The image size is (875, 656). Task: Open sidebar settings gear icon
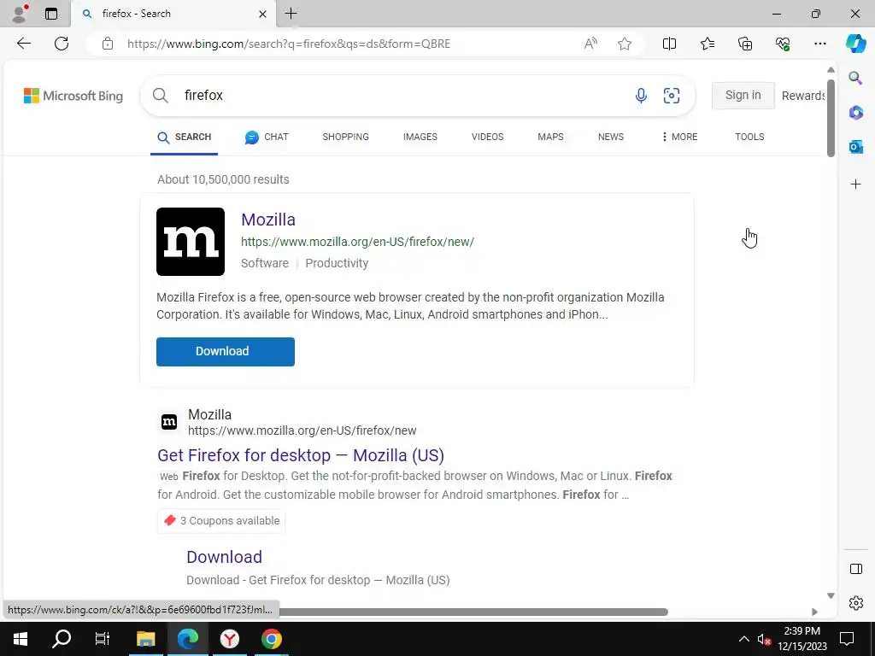pos(855,603)
